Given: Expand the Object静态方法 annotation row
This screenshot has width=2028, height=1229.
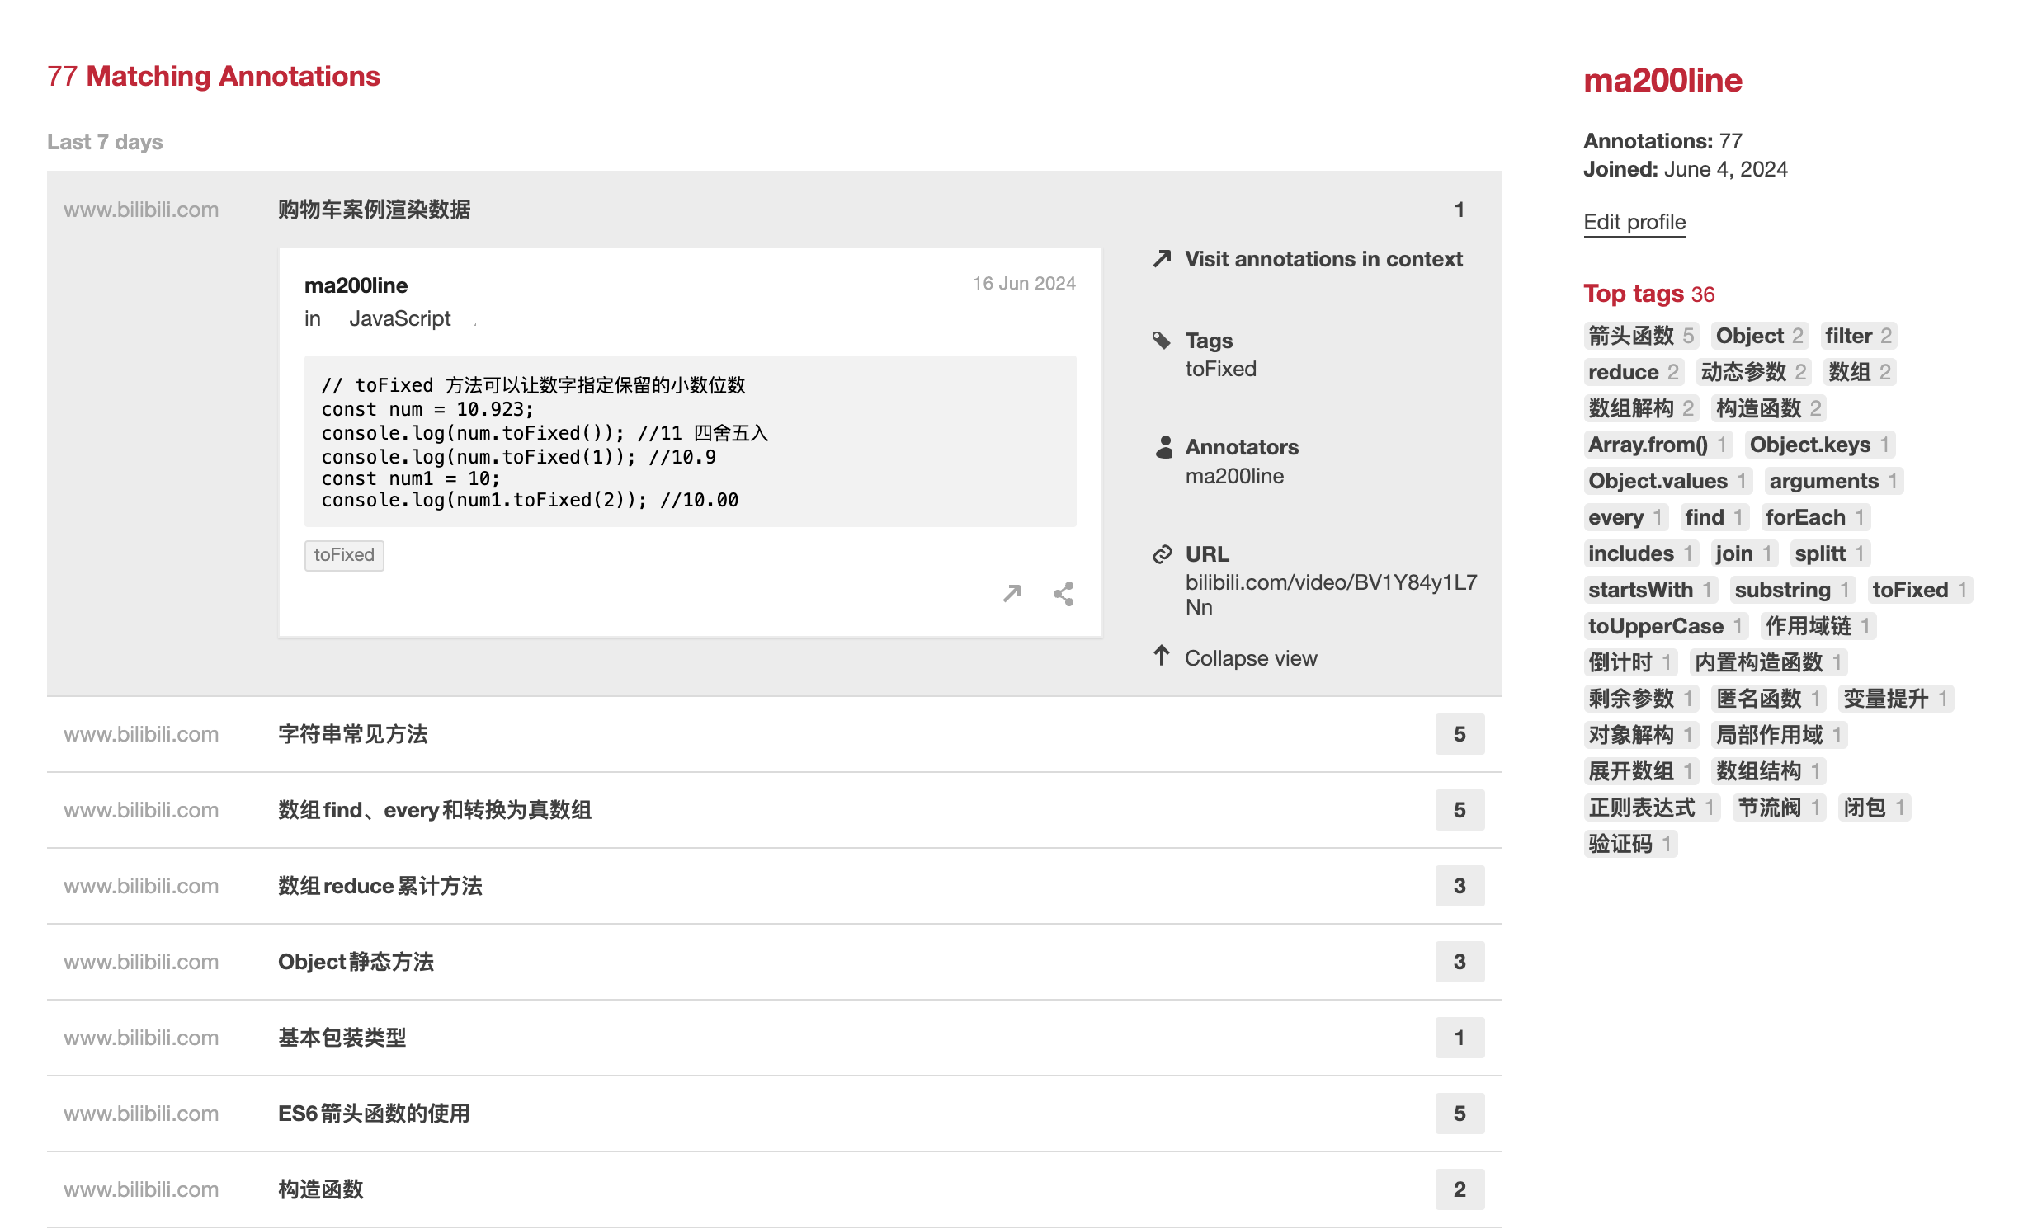Looking at the screenshot, I should click(356, 962).
